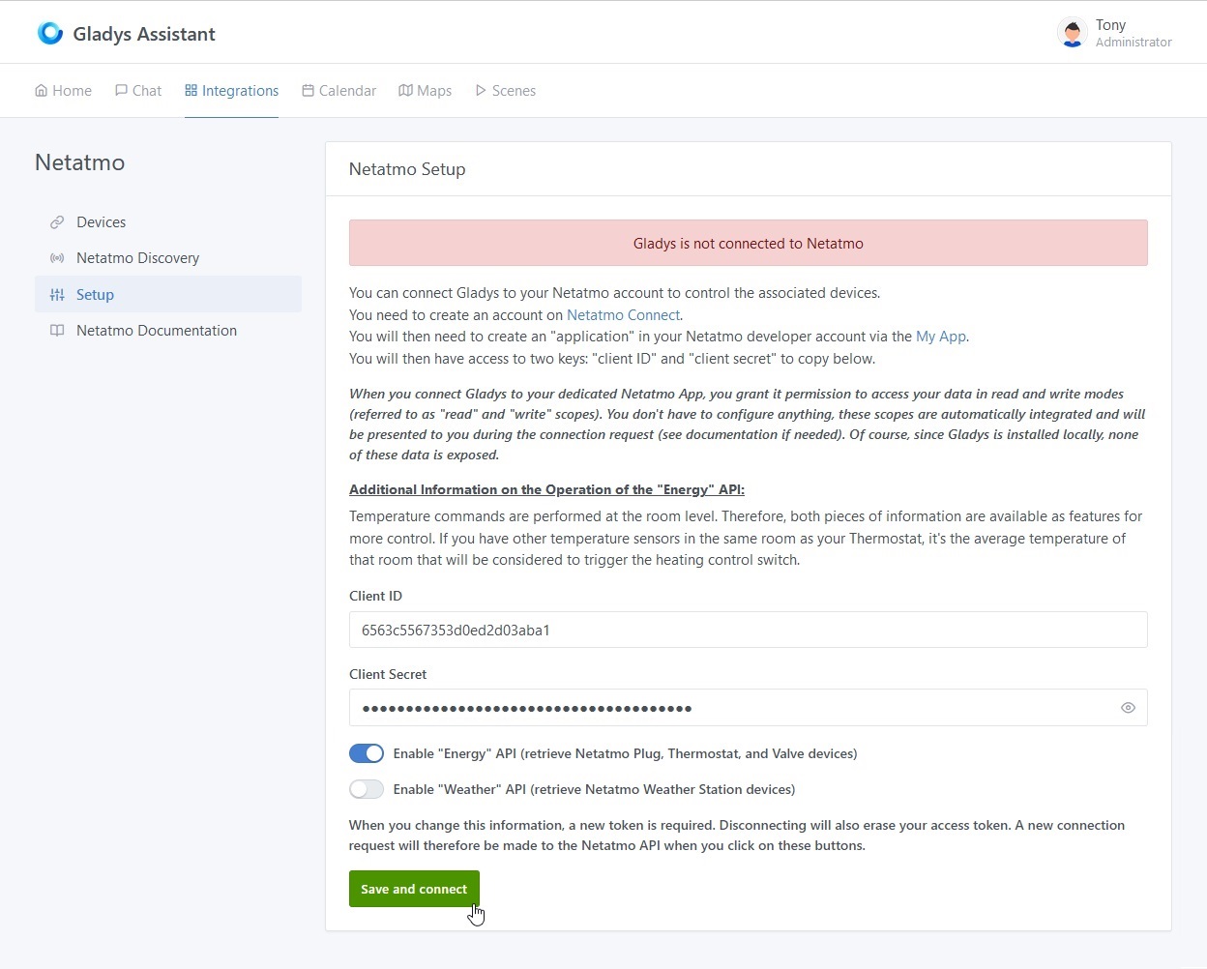The height and width of the screenshot is (969, 1207).
Task: Follow the My App link
Action: pyautogui.click(x=940, y=337)
